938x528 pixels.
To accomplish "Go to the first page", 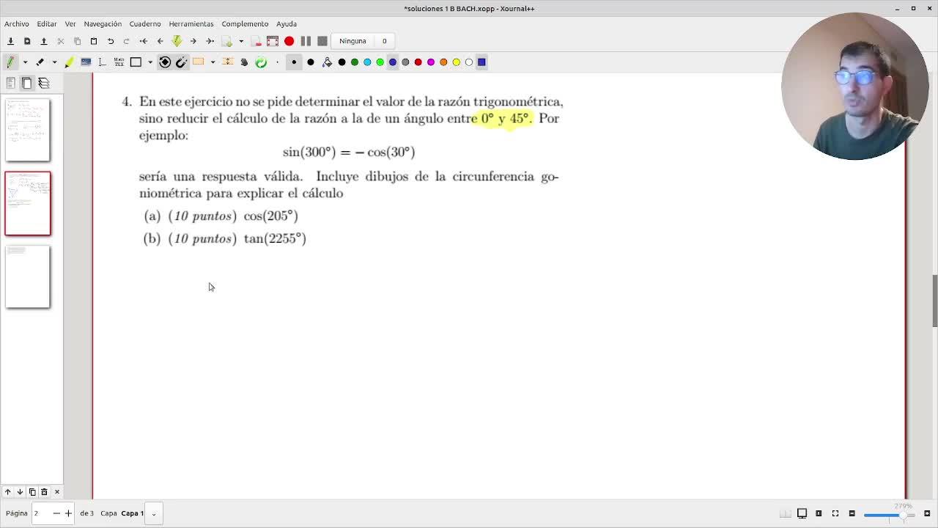I will coord(144,41).
